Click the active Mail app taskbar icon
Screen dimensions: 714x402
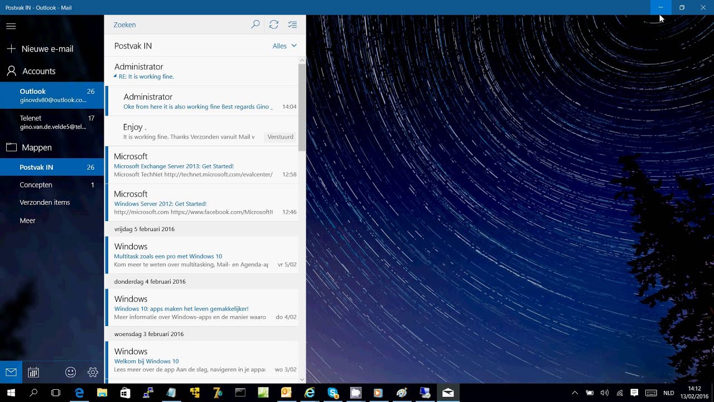[448, 393]
